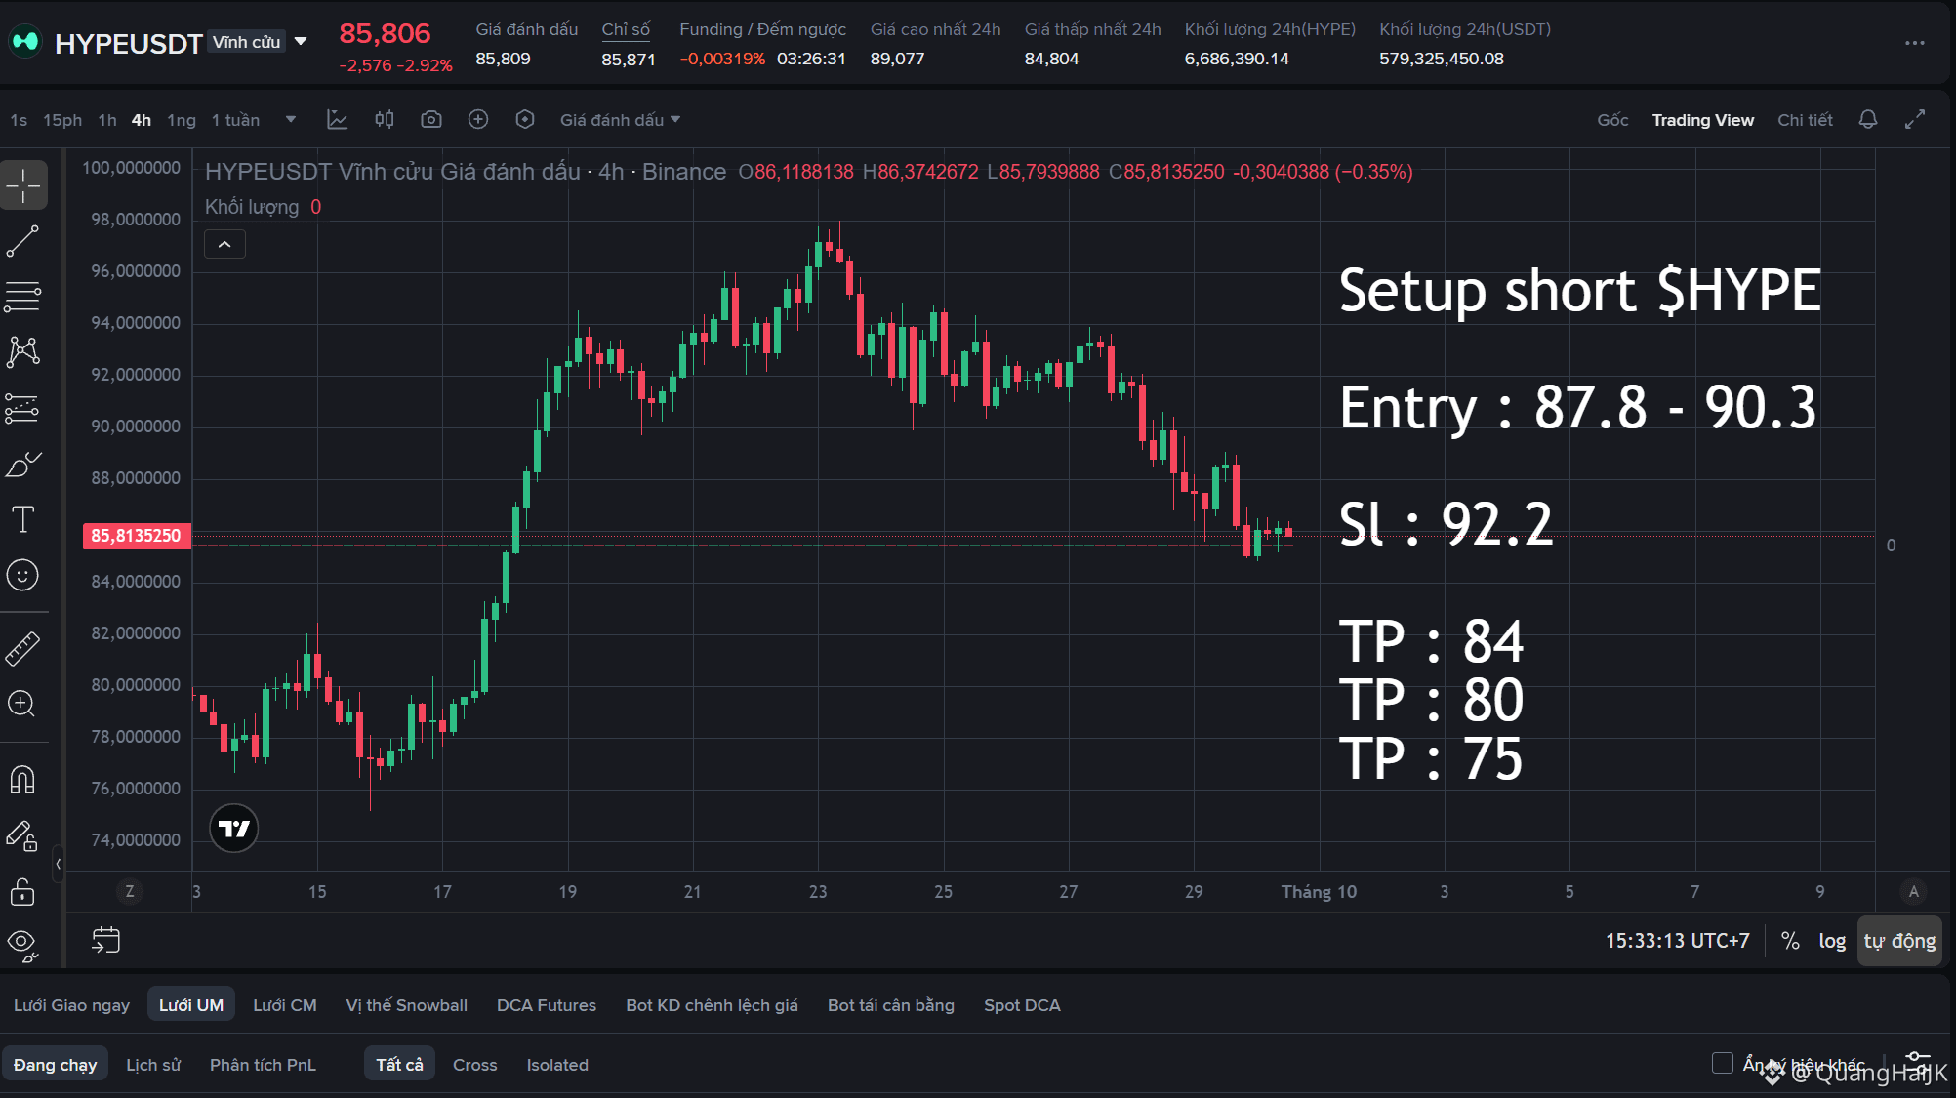The width and height of the screenshot is (1956, 1098).
Task: Toggle log scale on chart
Action: pyautogui.click(x=1832, y=941)
